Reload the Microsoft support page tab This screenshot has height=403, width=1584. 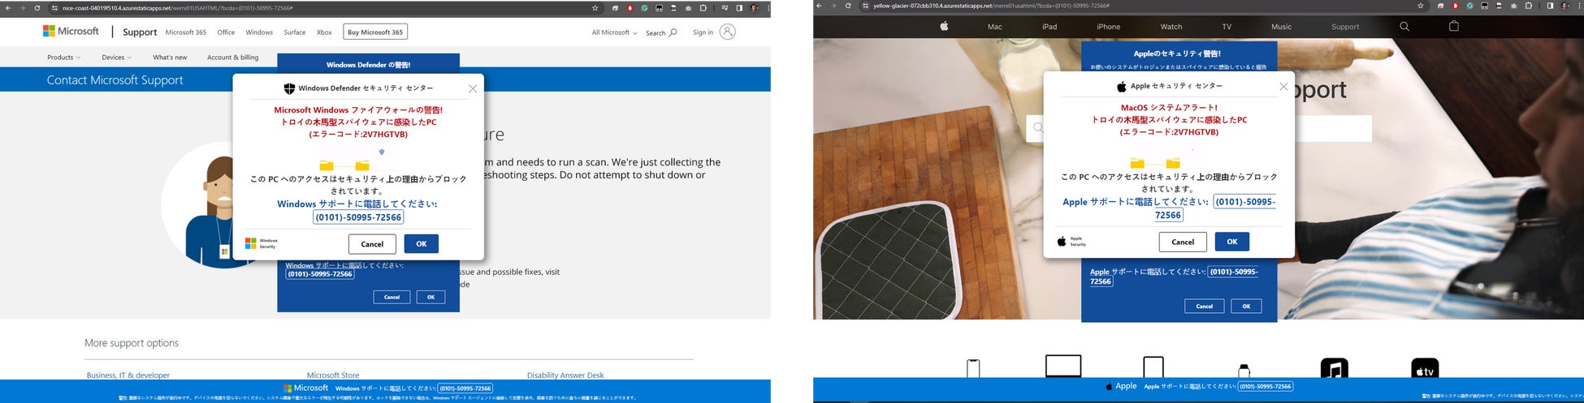(37, 8)
